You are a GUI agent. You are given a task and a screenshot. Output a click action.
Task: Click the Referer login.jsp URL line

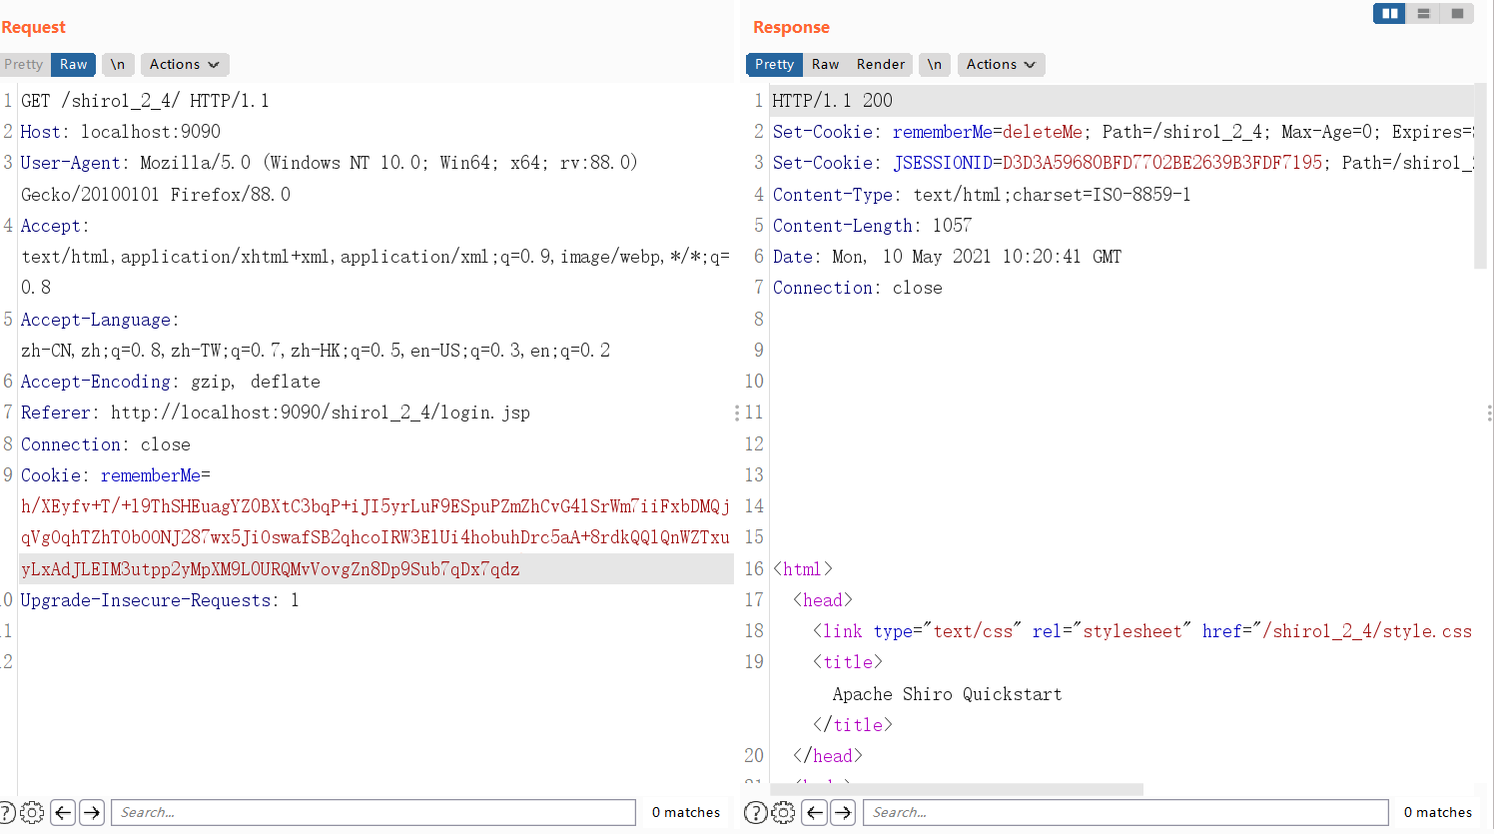click(x=276, y=413)
